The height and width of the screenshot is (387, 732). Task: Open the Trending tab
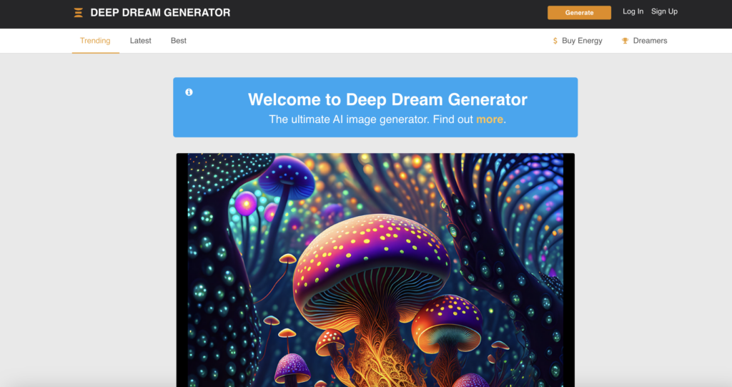click(95, 41)
